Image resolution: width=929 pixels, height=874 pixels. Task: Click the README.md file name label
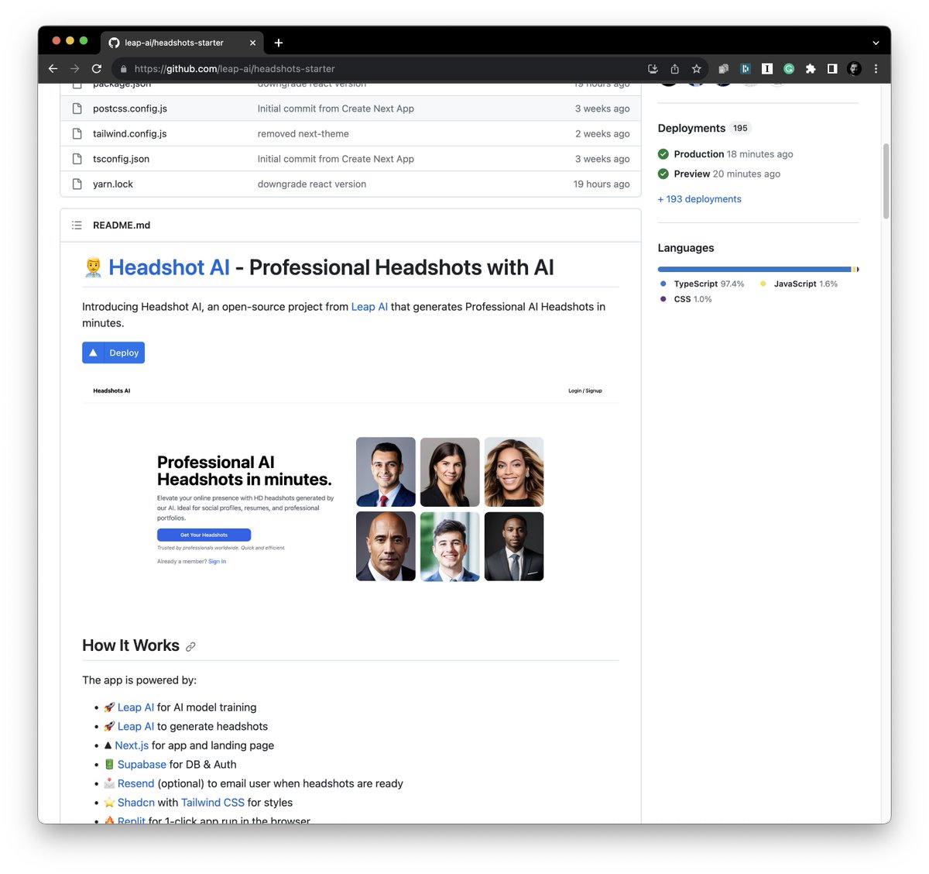coord(122,225)
